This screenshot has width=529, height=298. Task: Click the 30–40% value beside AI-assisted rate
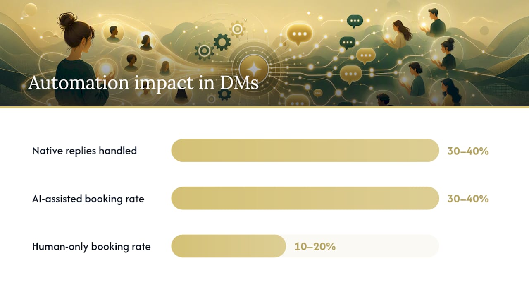[x=468, y=199]
